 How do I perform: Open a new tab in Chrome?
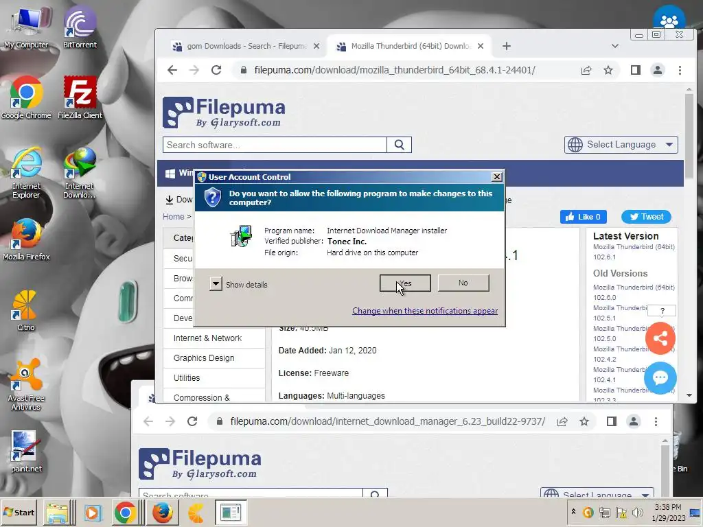pyautogui.click(x=506, y=46)
